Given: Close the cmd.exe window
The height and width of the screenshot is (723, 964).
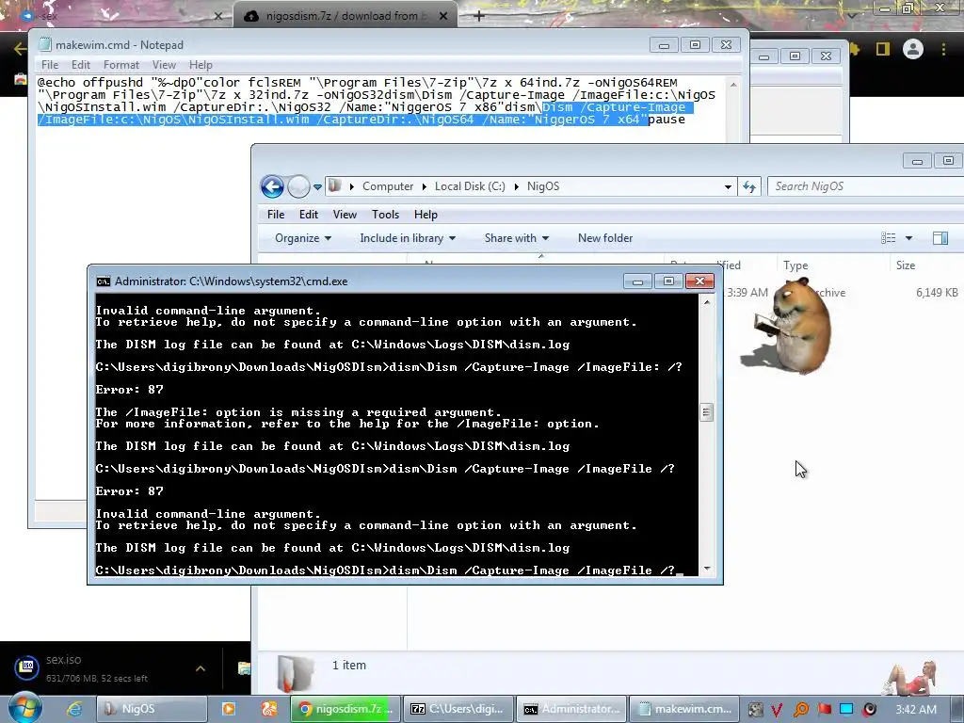Looking at the screenshot, I should [699, 281].
